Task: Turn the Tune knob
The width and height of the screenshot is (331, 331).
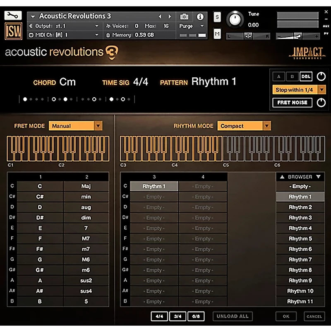Action: click(235, 19)
